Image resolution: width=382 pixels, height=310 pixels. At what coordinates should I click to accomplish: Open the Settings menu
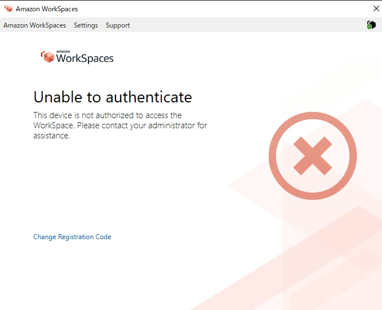[86, 25]
